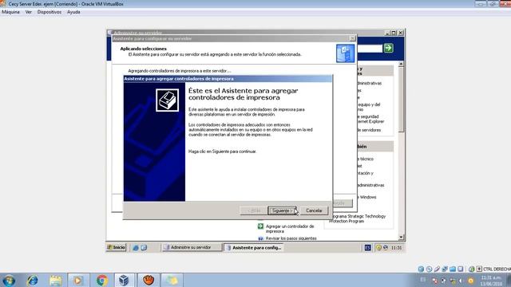Select the VirtualBox cube icon in the host taskbar
This screenshot has width=511, height=287.
(124, 280)
